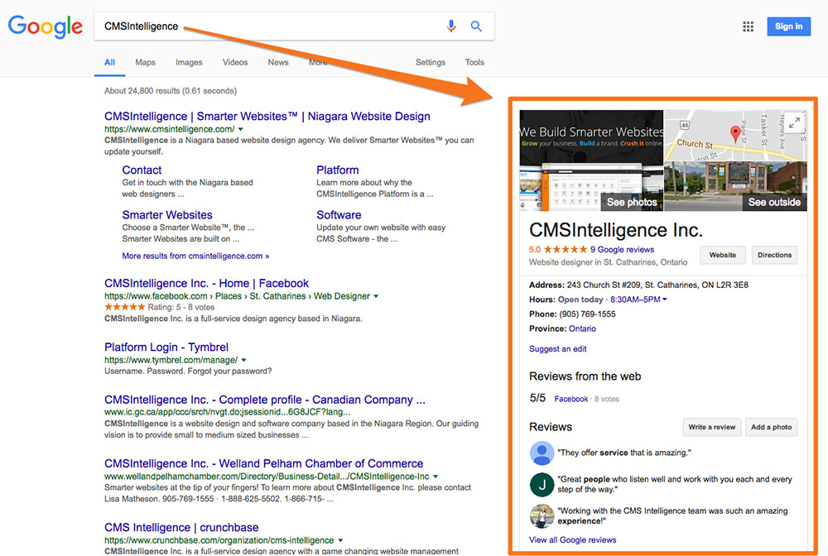Open Welland Pelham Chamber of Commerce result

click(263, 463)
